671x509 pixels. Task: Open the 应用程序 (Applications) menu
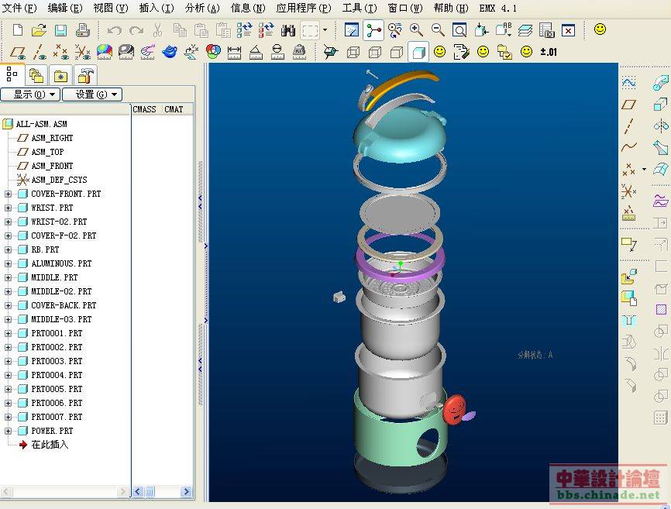[x=303, y=9]
